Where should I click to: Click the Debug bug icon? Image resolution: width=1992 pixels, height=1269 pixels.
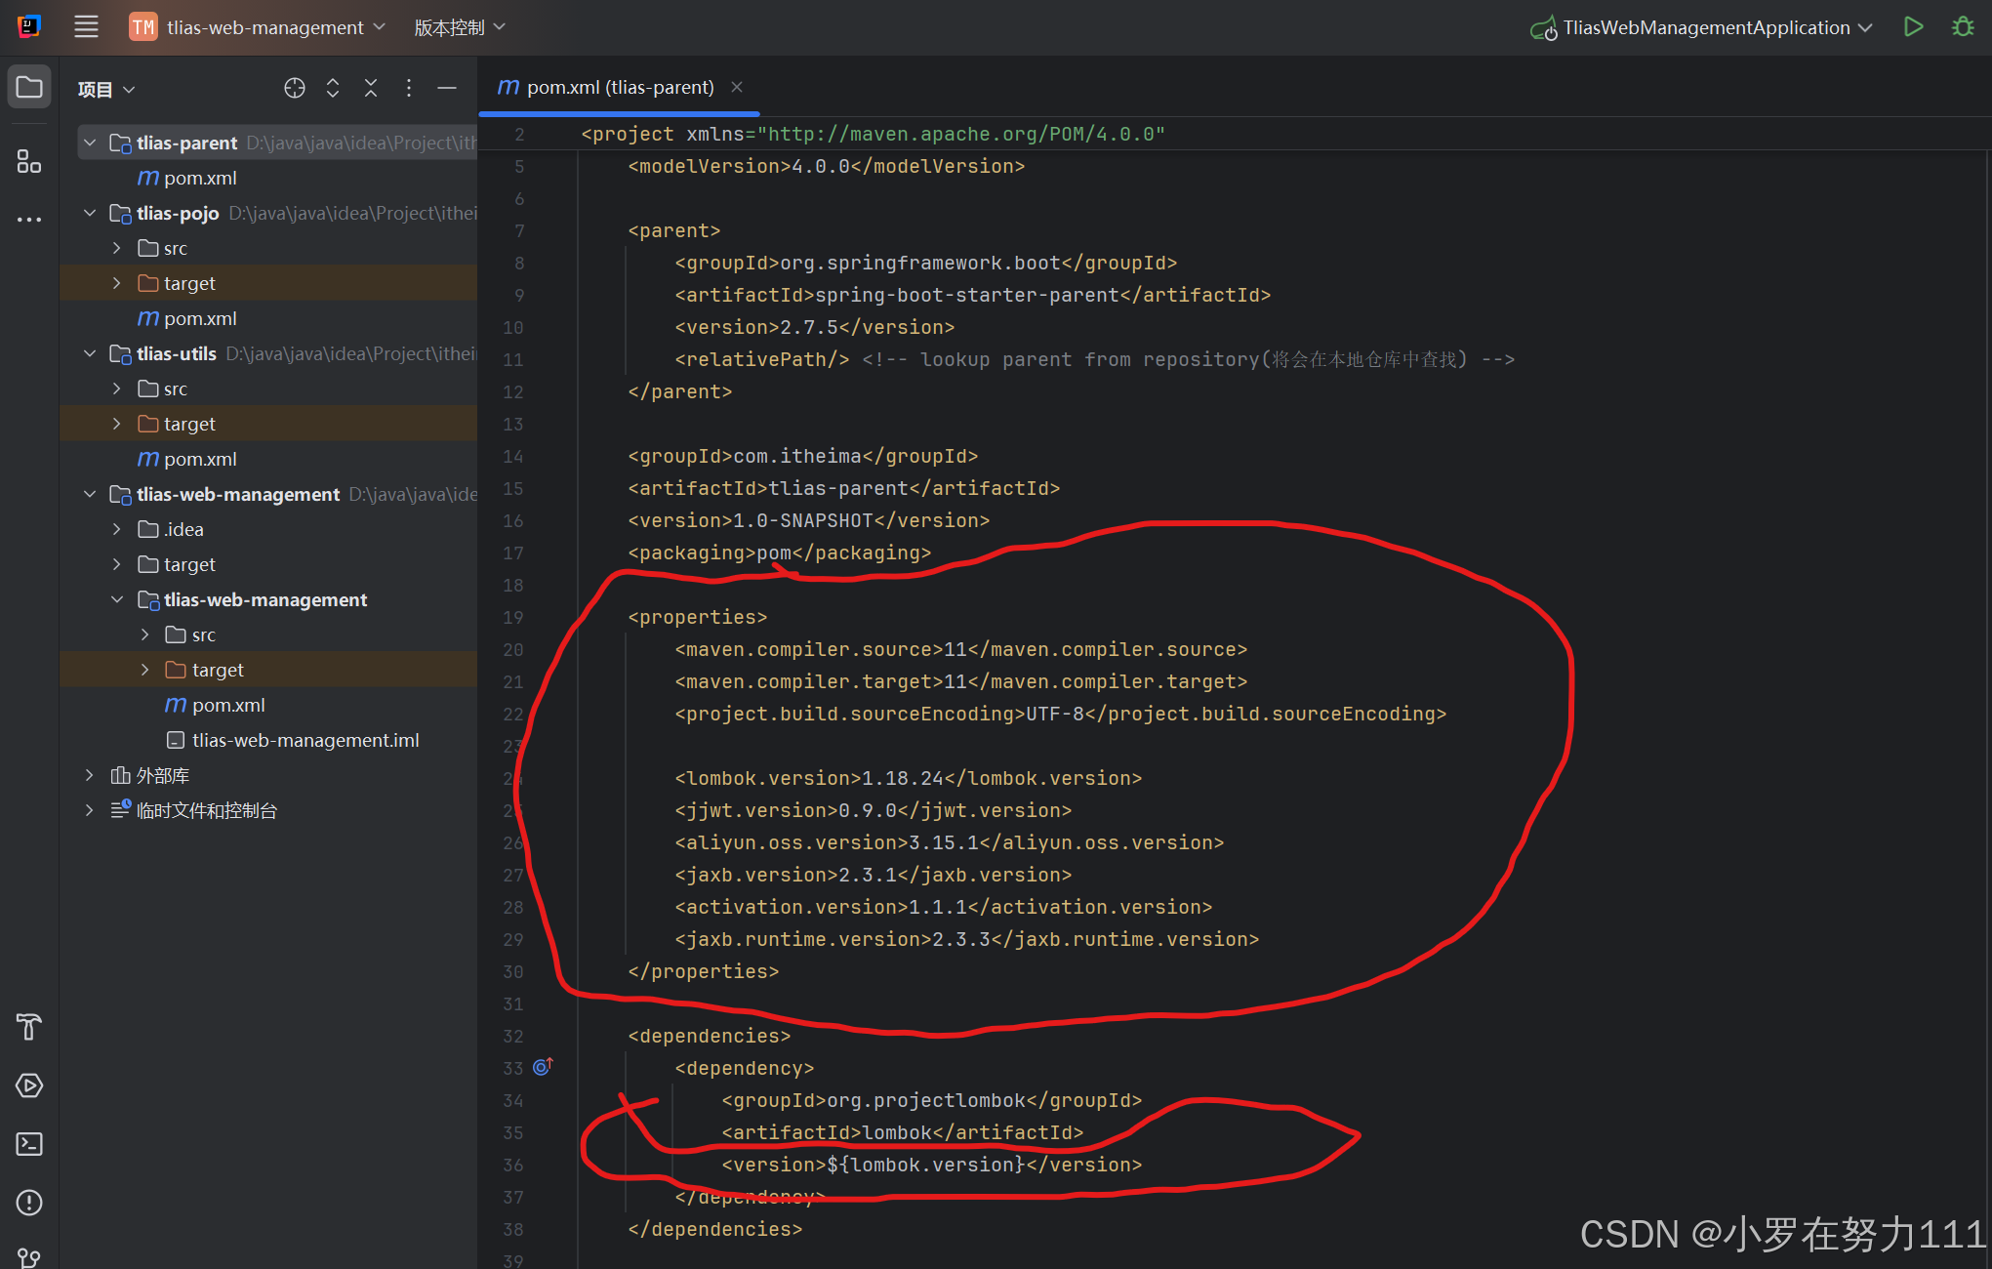coord(1963,27)
